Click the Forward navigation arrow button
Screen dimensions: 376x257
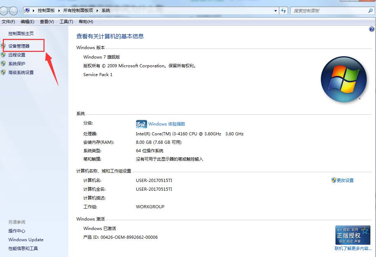coord(13,11)
